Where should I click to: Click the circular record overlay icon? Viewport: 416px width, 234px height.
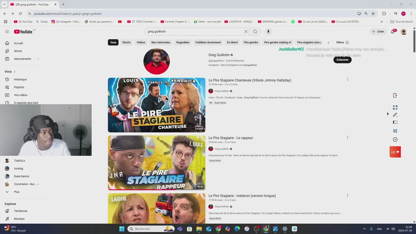[395, 139]
